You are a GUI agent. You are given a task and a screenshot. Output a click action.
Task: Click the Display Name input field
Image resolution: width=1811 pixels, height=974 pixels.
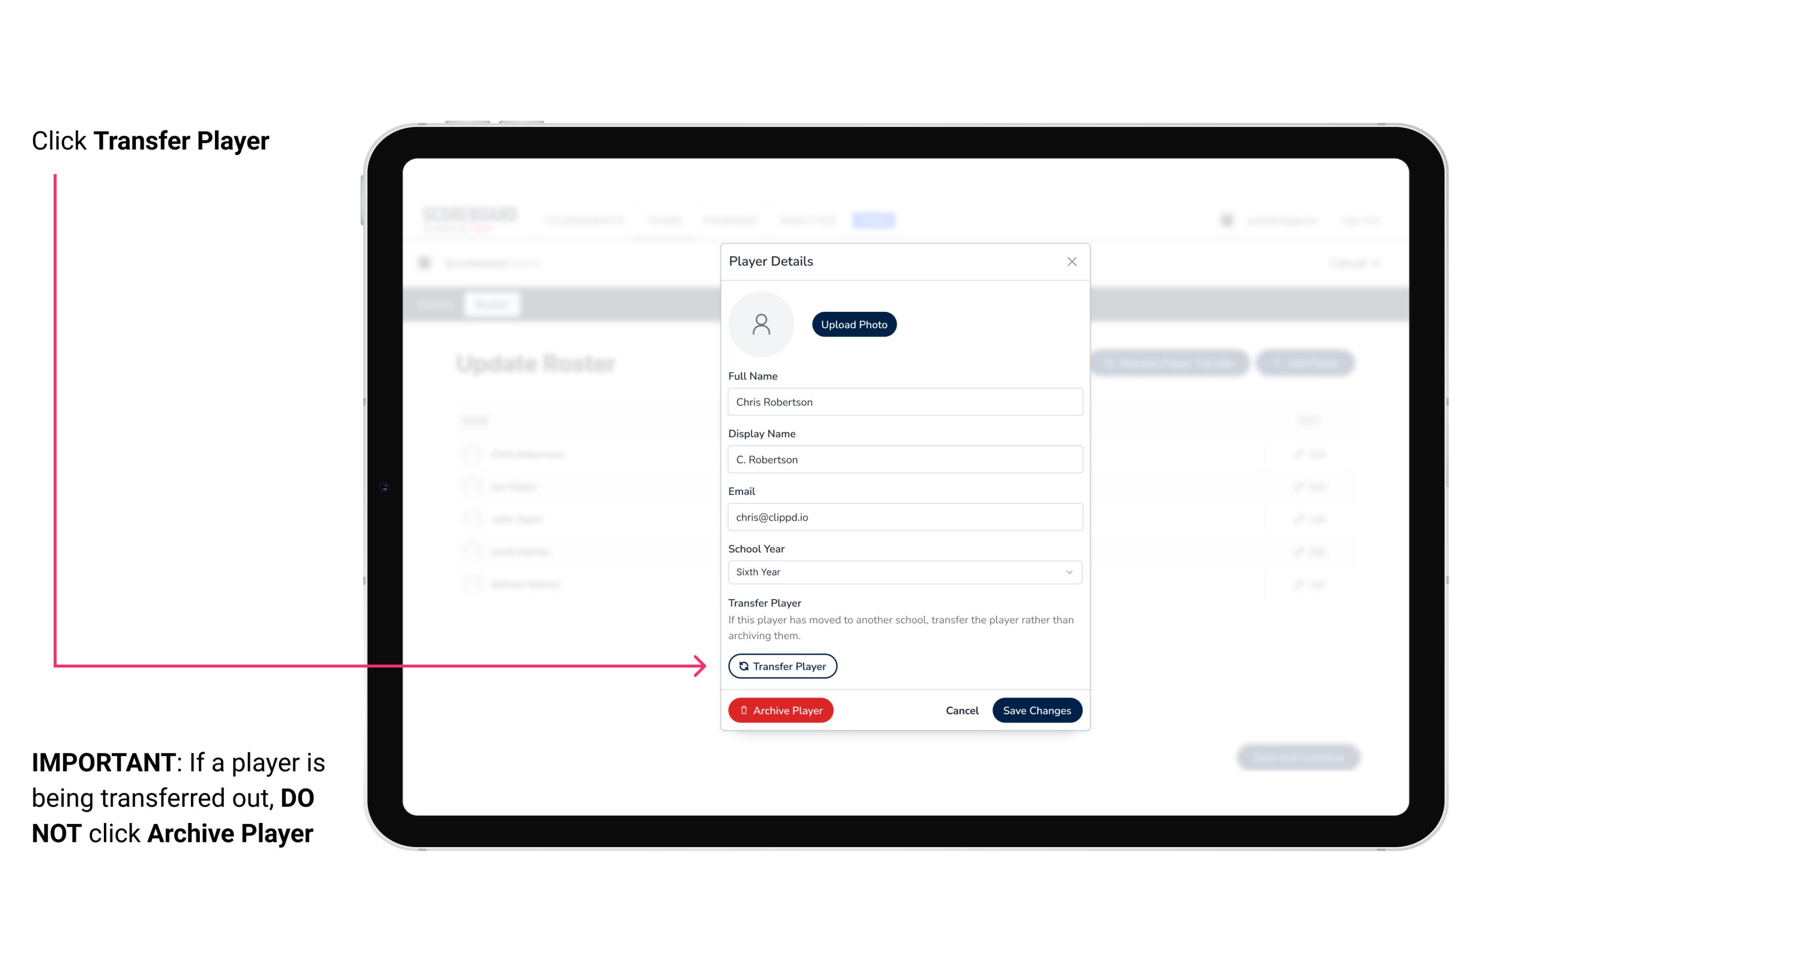click(x=904, y=459)
